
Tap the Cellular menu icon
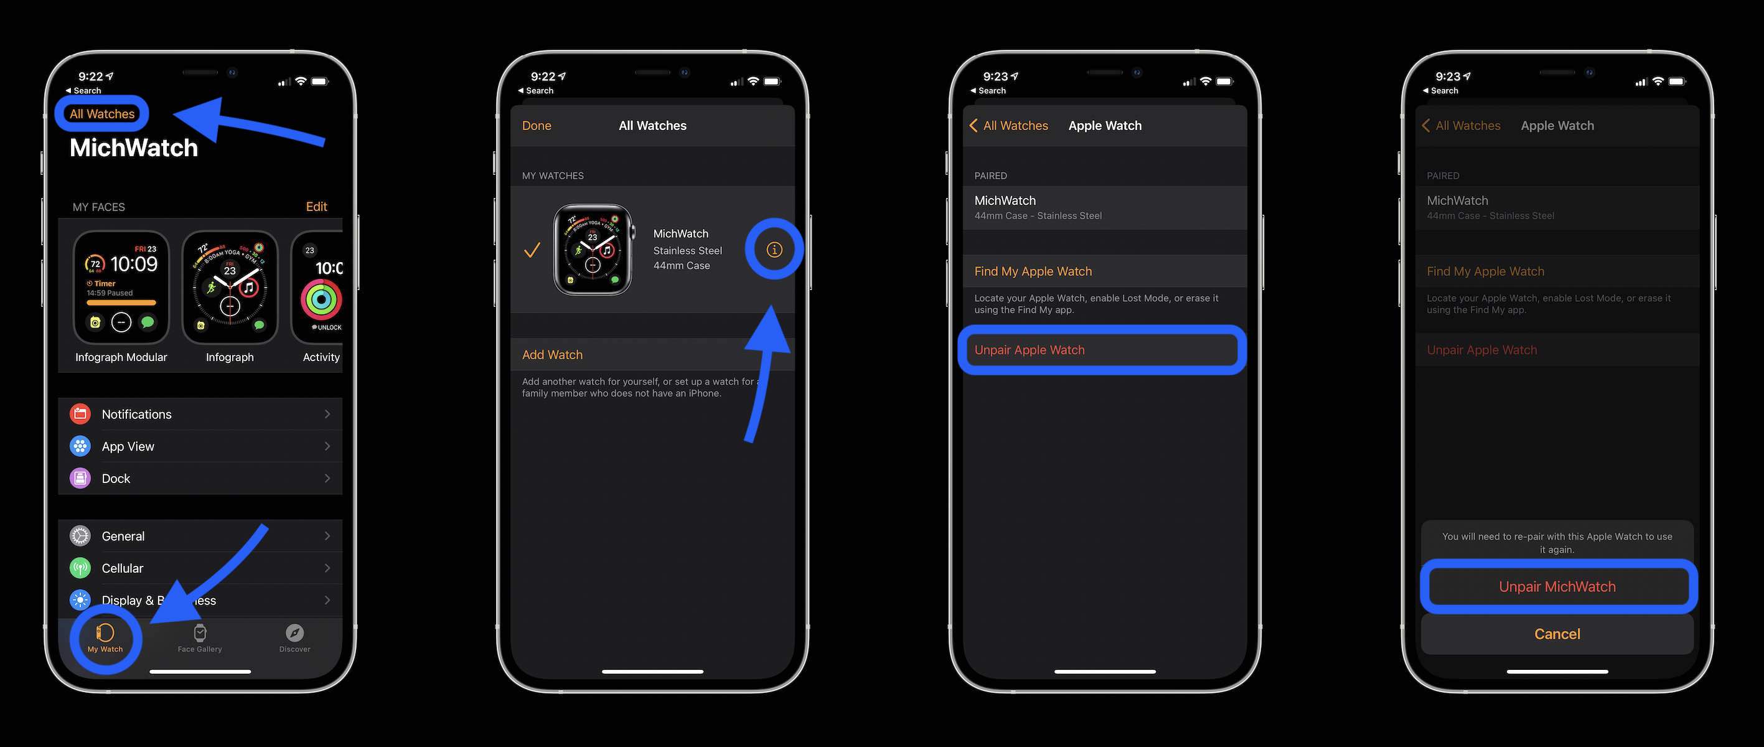tap(80, 568)
